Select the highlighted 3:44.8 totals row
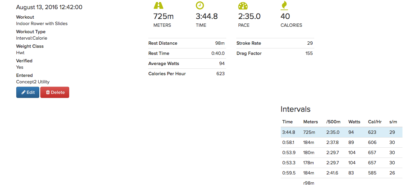The height and width of the screenshot is (187, 414). [341, 132]
